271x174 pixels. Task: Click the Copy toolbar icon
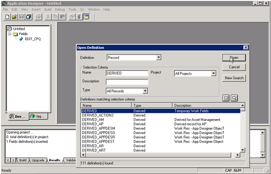click(x=55, y=17)
